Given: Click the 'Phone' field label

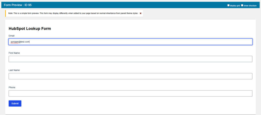Looking at the screenshot, I should [x=12, y=88].
